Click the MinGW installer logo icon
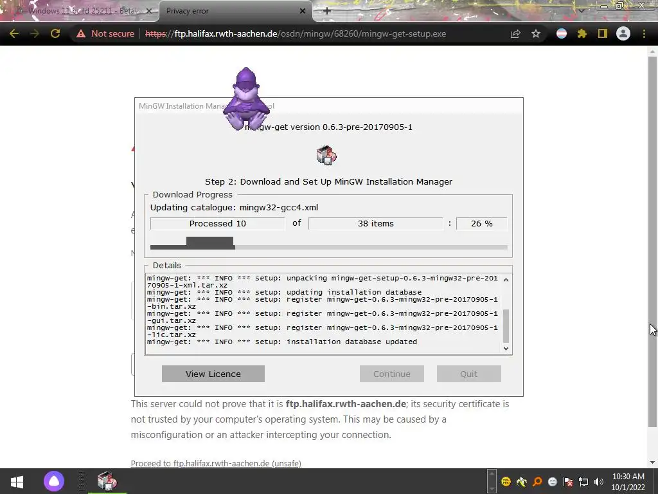Image resolution: width=658 pixels, height=494 pixels. click(326, 155)
